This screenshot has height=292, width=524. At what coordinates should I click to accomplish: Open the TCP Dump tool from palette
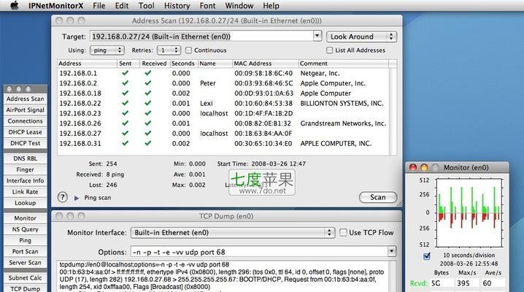click(x=25, y=288)
